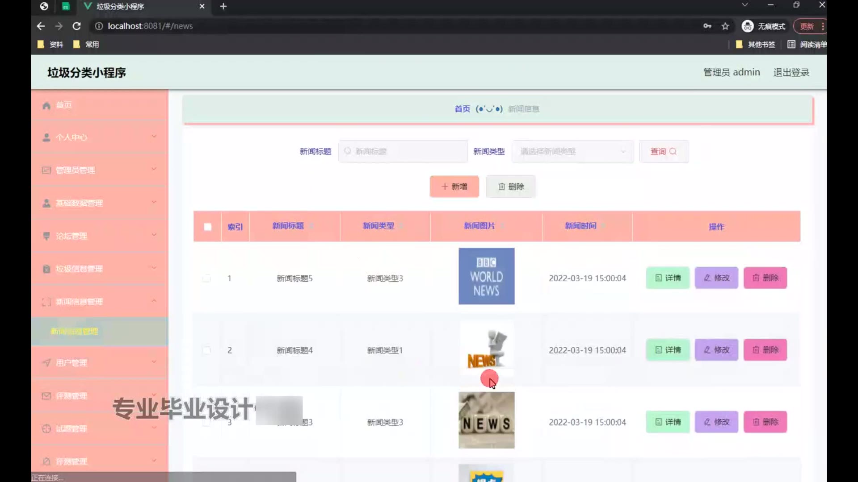
Task: Click the password key icon in address bar
Action: (x=707, y=26)
